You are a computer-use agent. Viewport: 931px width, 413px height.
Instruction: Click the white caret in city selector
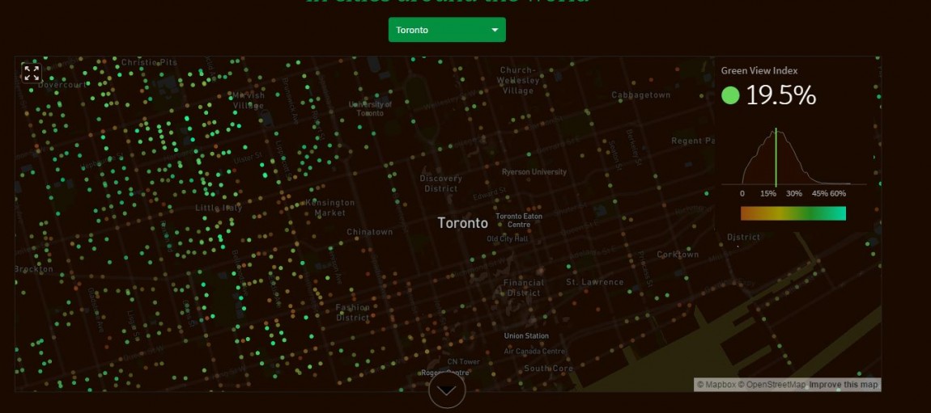pyautogui.click(x=495, y=31)
